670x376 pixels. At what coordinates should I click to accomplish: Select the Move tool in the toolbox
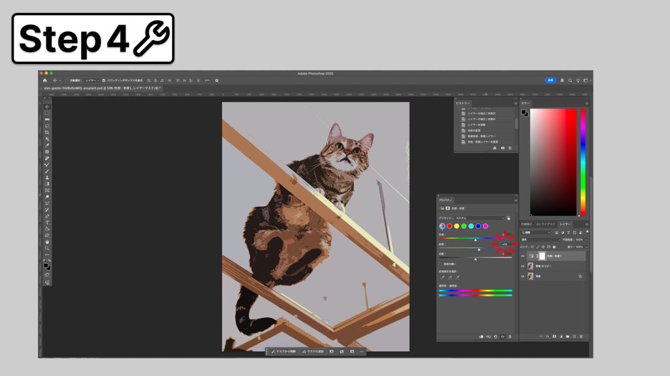point(47,106)
